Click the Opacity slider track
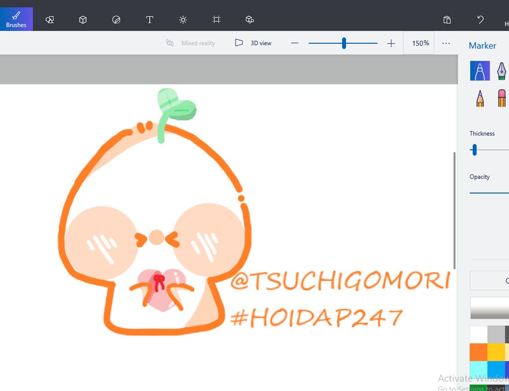 489,193
